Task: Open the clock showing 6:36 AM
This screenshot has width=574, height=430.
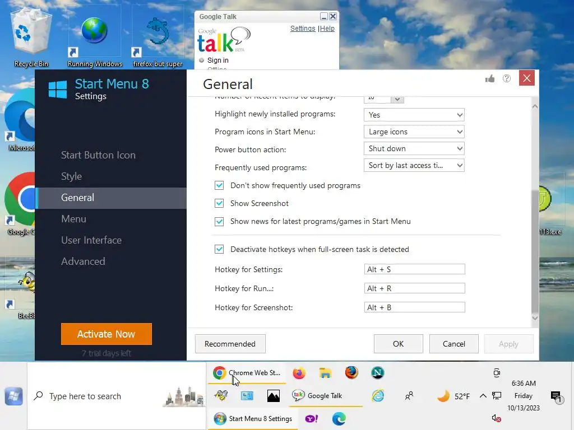Action: click(x=524, y=396)
